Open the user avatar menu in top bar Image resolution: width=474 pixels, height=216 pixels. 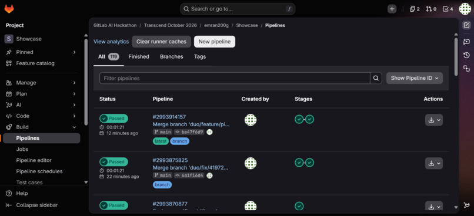point(465,9)
